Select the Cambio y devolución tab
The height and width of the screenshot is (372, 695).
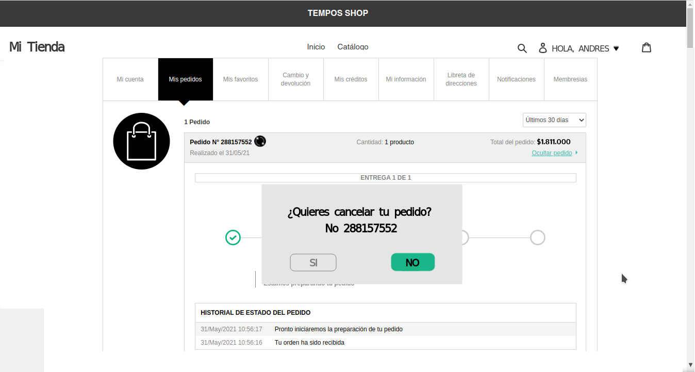click(x=296, y=79)
